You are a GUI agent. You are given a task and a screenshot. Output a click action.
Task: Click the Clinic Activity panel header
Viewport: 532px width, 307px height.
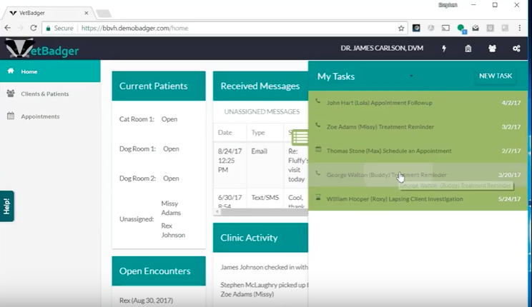(260, 238)
